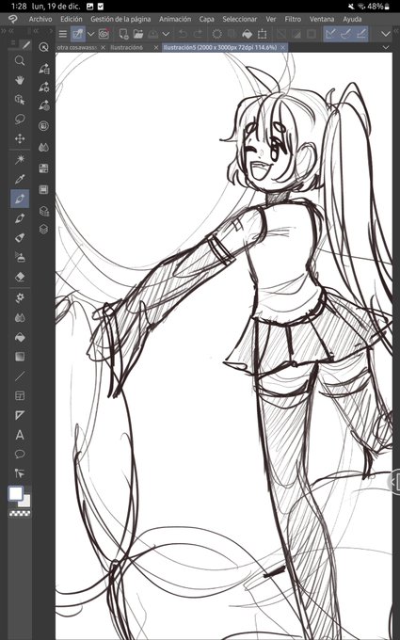Undo the last stroke
Viewport: 400px width, 640px height.
[x=184, y=34]
